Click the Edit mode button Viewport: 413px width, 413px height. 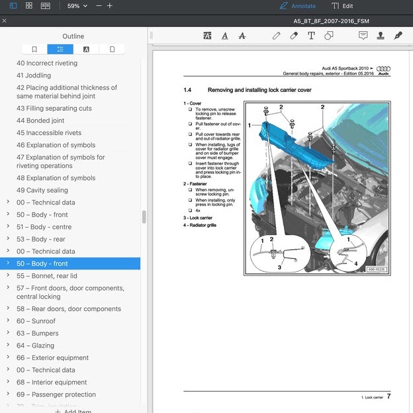[342, 6]
